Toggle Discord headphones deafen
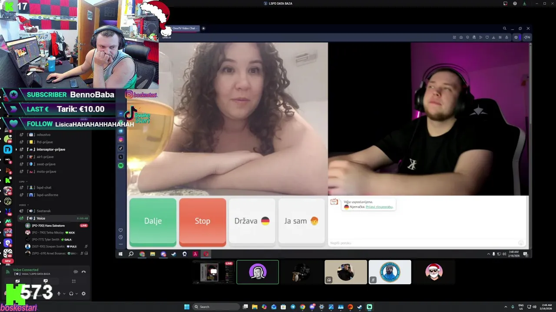The image size is (556, 312). 71,293
